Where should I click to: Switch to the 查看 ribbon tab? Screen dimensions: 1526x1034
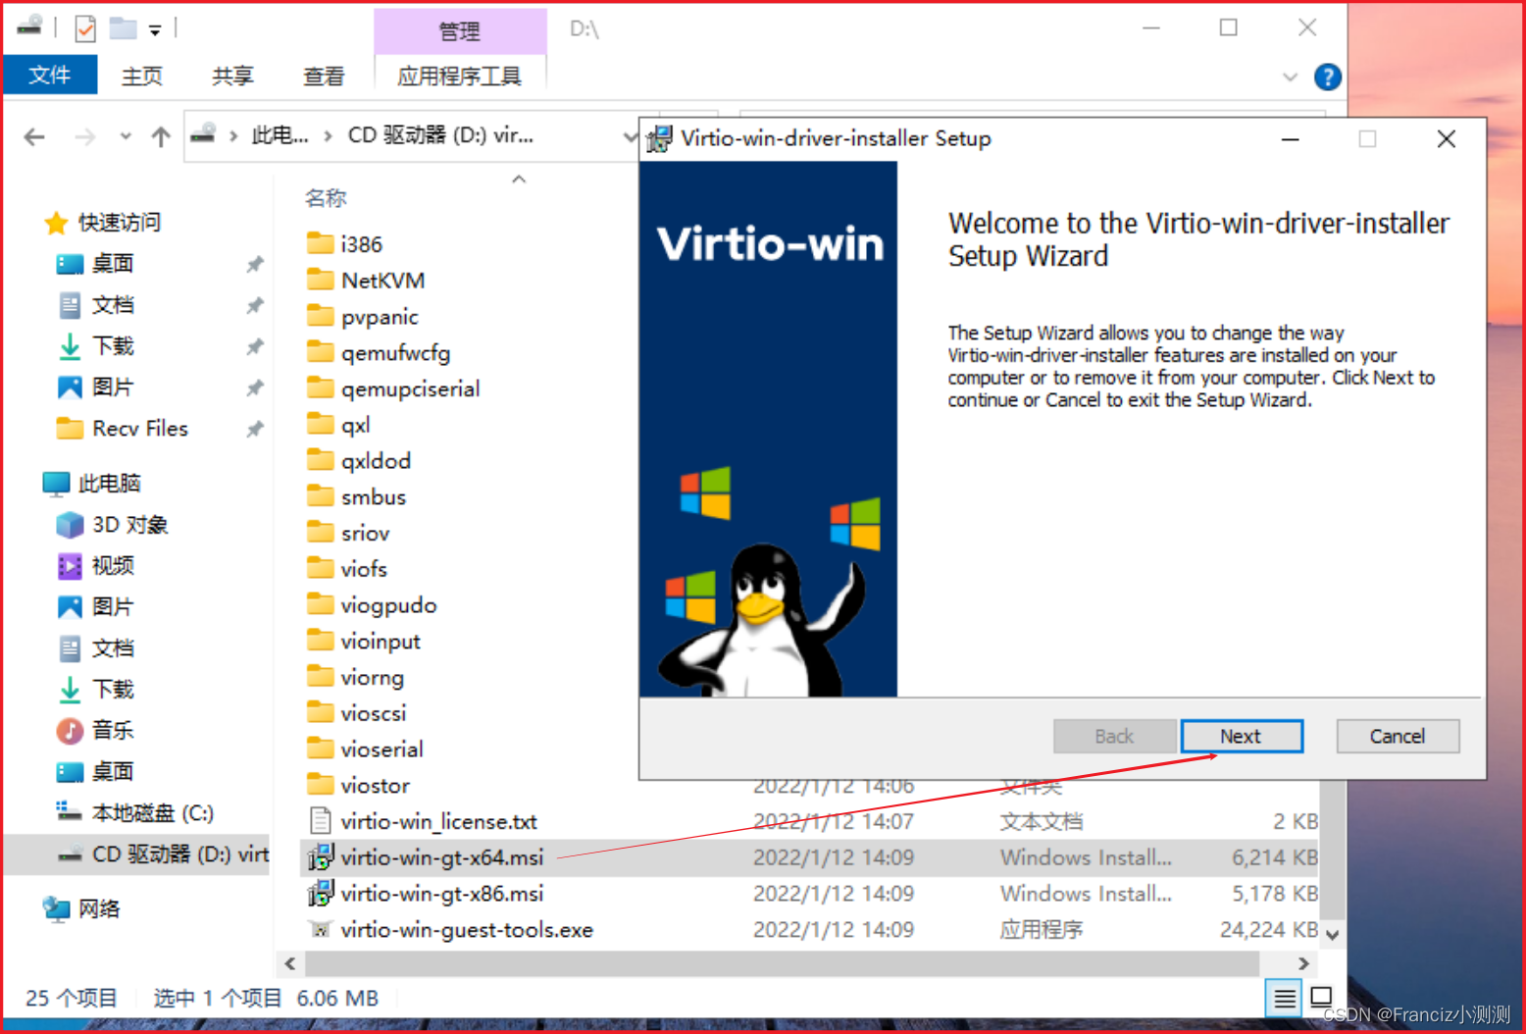[x=324, y=76]
